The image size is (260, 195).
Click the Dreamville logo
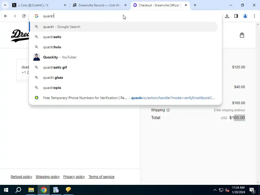[x=20, y=36]
